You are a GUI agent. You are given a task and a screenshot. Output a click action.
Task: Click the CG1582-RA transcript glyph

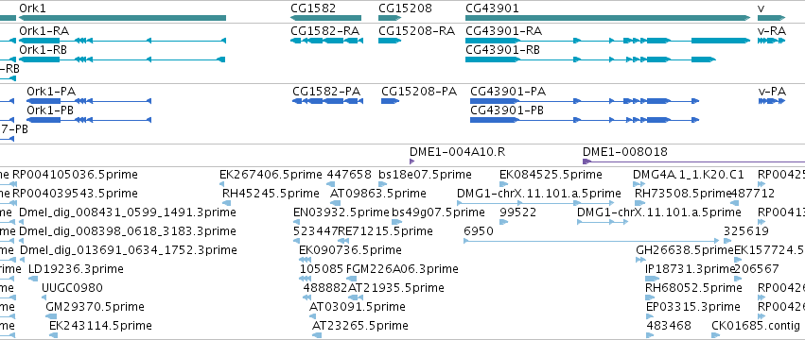tap(326, 40)
